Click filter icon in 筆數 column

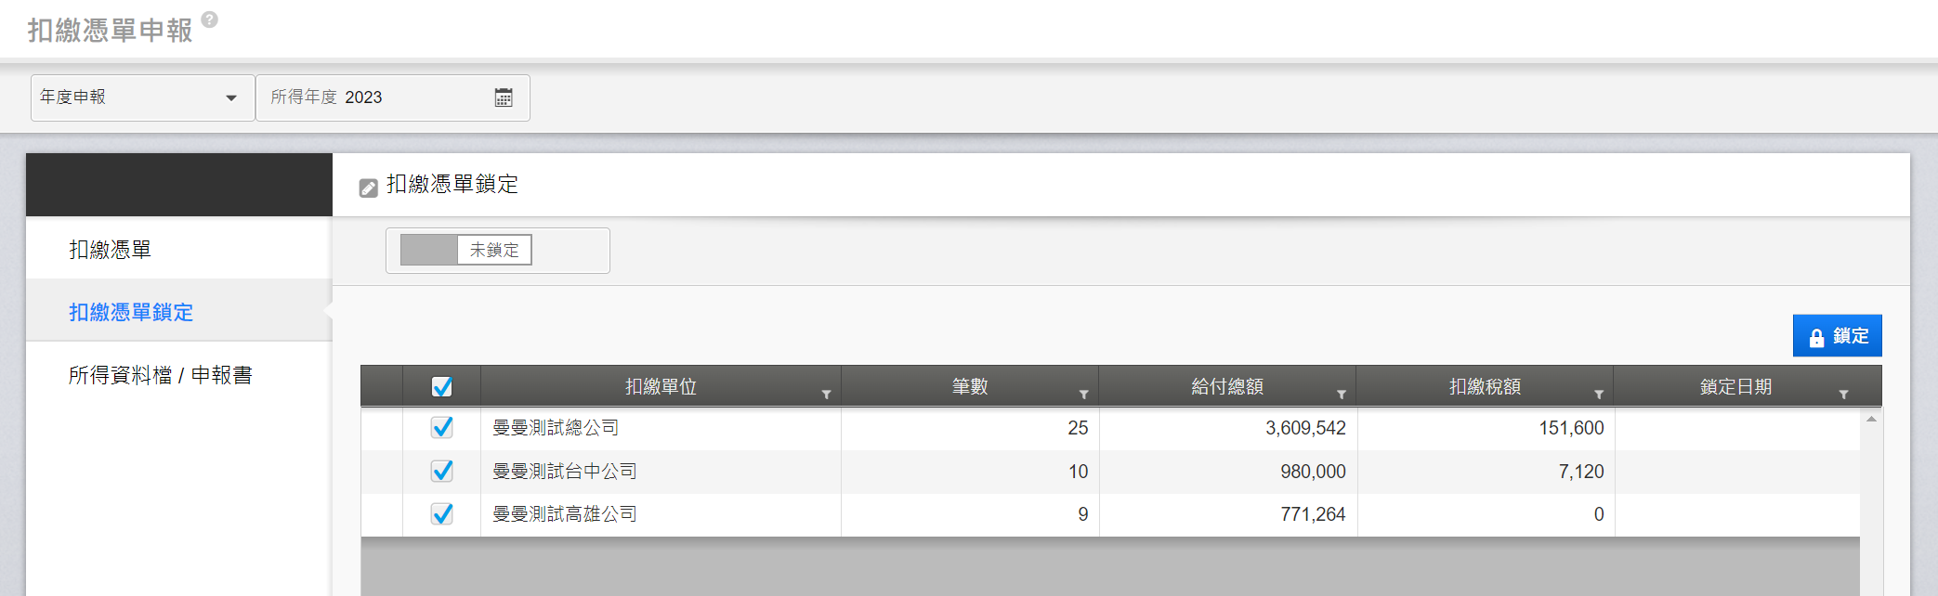point(1083,395)
